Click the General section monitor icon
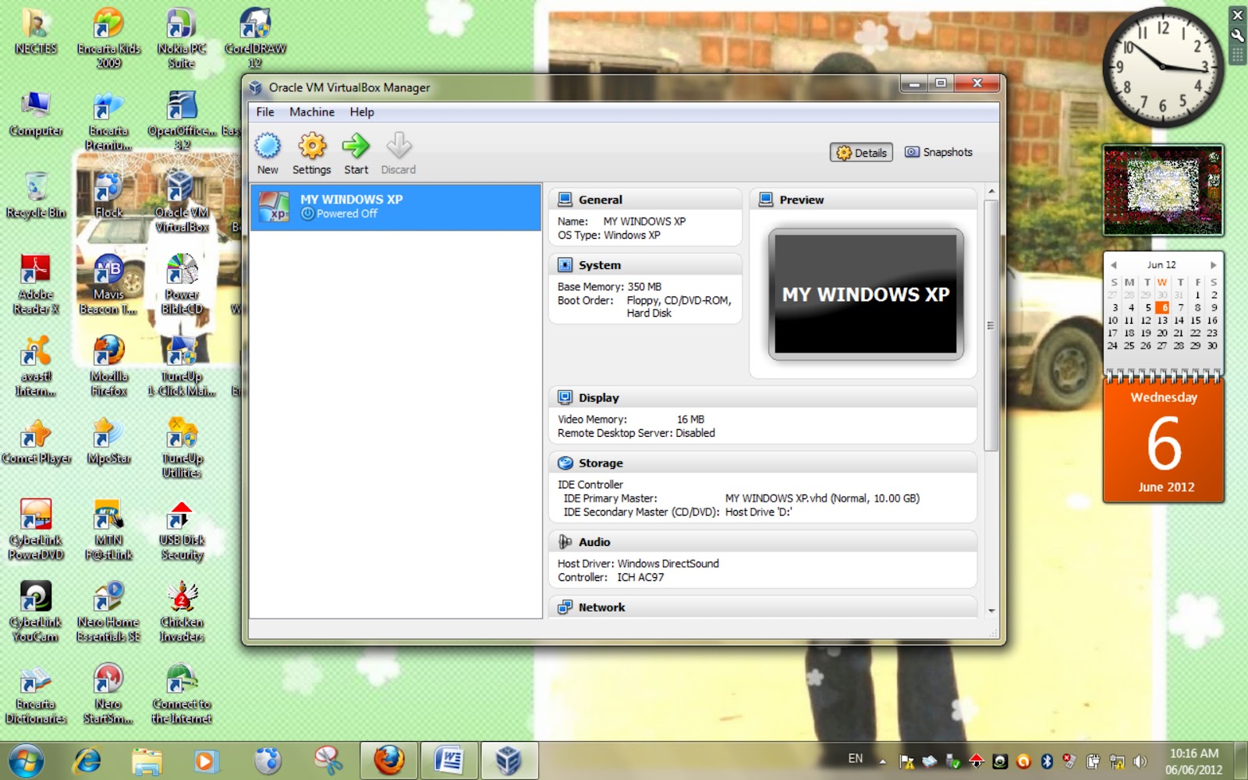This screenshot has height=780, width=1248. tap(563, 199)
